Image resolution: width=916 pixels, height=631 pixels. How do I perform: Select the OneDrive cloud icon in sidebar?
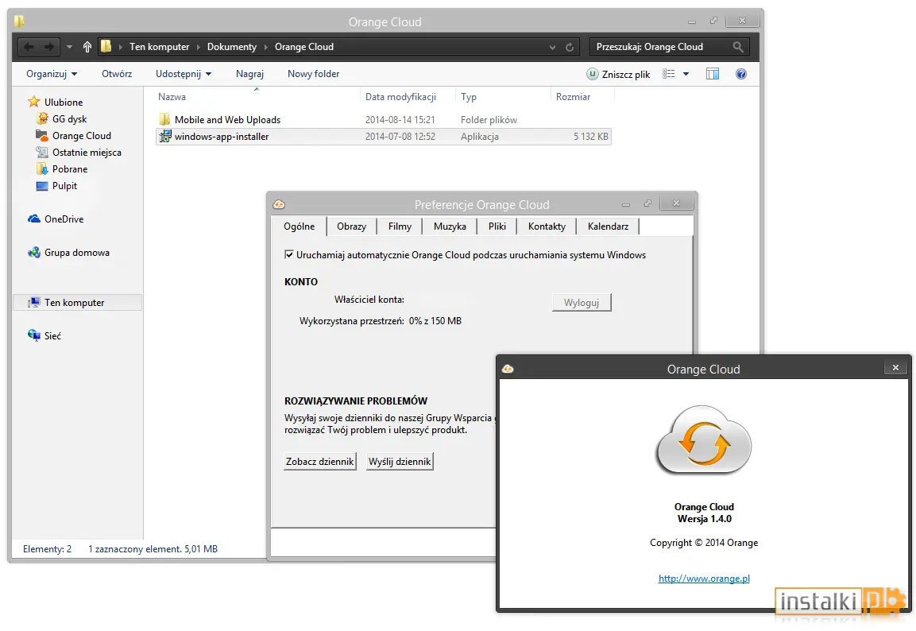click(x=34, y=219)
